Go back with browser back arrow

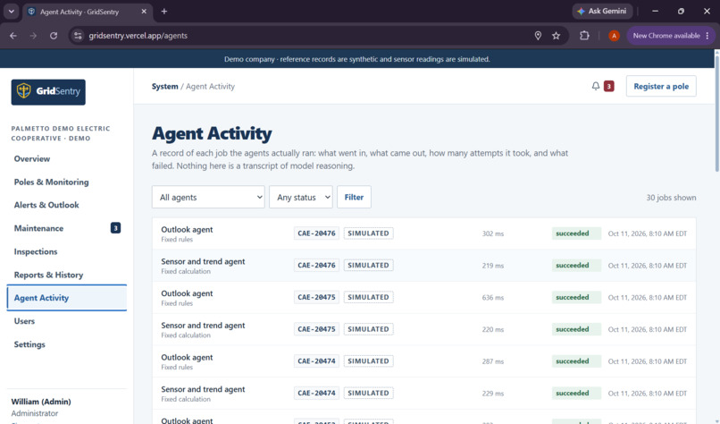coord(13,36)
